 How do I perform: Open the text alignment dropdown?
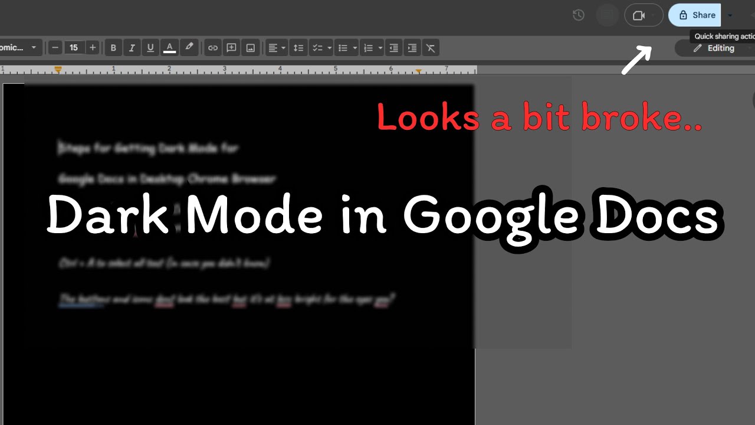click(276, 48)
